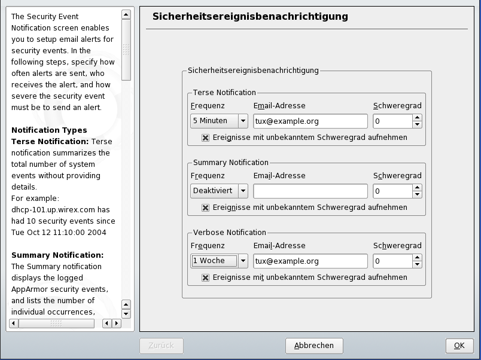Select the Terse Notification email address field
The height and width of the screenshot is (360, 481).
point(310,121)
